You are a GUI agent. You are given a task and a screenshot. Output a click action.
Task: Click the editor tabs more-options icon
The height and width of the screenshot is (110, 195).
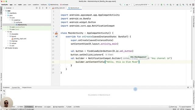click(x=191, y=8)
